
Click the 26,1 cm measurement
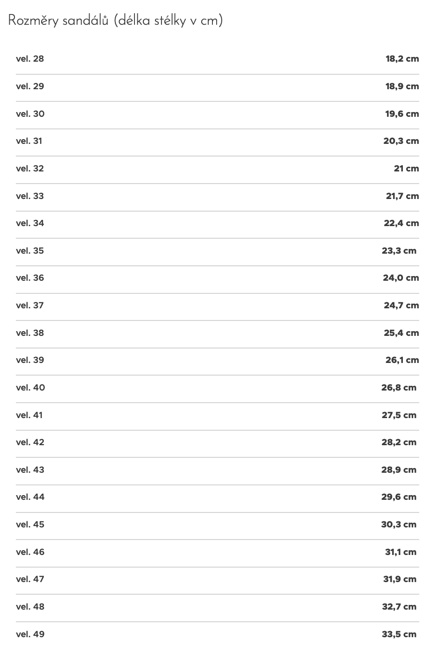(402, 360)
